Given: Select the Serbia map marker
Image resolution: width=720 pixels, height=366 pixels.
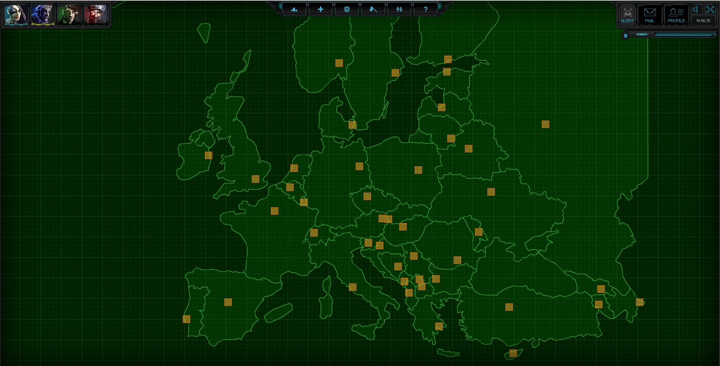Looking at the screenshot, I should coord(414,256).
